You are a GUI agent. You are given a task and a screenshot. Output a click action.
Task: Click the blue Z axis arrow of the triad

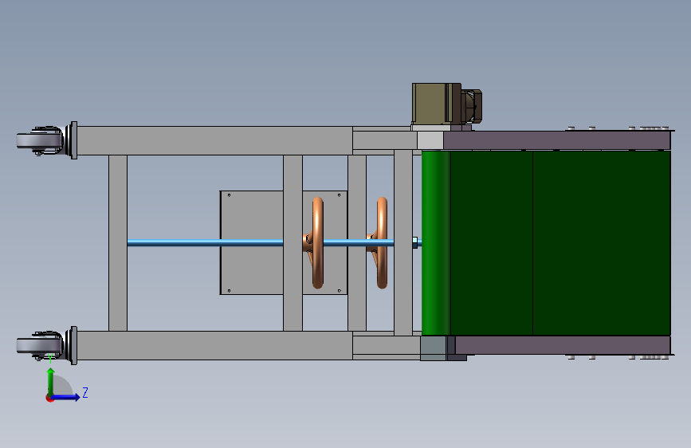point(67,397)
